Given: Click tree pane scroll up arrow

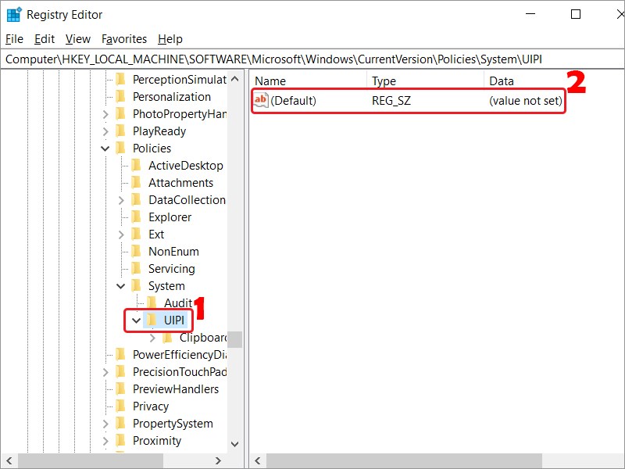Looking at the screenshot, I should click(x=235, y=79).
